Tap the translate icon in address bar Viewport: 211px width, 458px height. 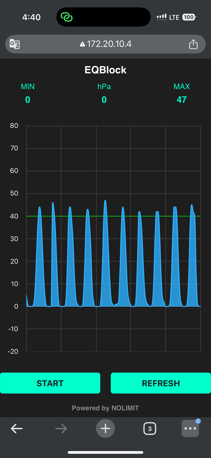[x=15, y=44]
